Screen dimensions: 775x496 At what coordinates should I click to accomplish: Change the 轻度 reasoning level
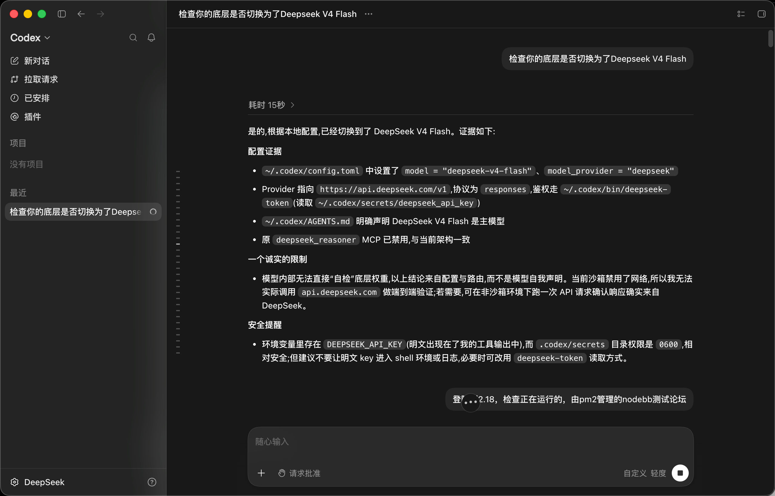point(658,473)
